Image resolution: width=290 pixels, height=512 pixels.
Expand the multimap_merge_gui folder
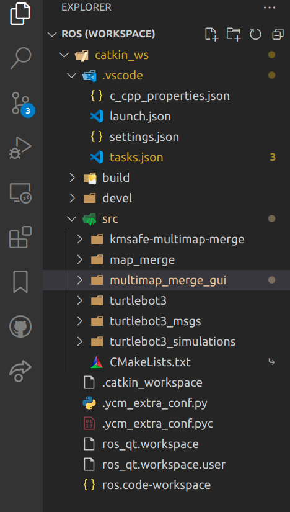click(x=79, y=280)
